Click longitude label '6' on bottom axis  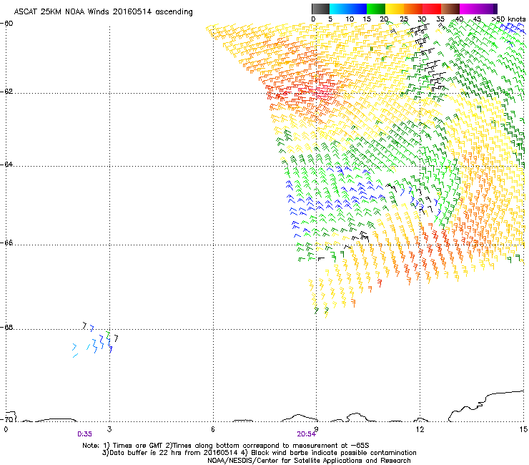click(x=213, y=429)
